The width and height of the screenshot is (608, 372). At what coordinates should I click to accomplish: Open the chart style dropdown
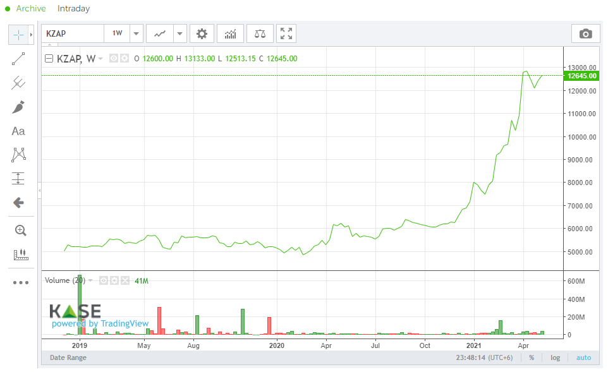click(x=178, y=33)
